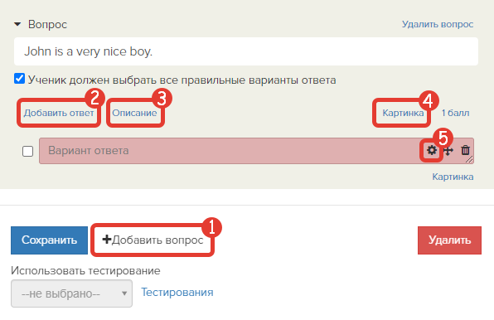Click 'Добавить ответ' link
Viewport: 494px width, 320px height.
59,113
